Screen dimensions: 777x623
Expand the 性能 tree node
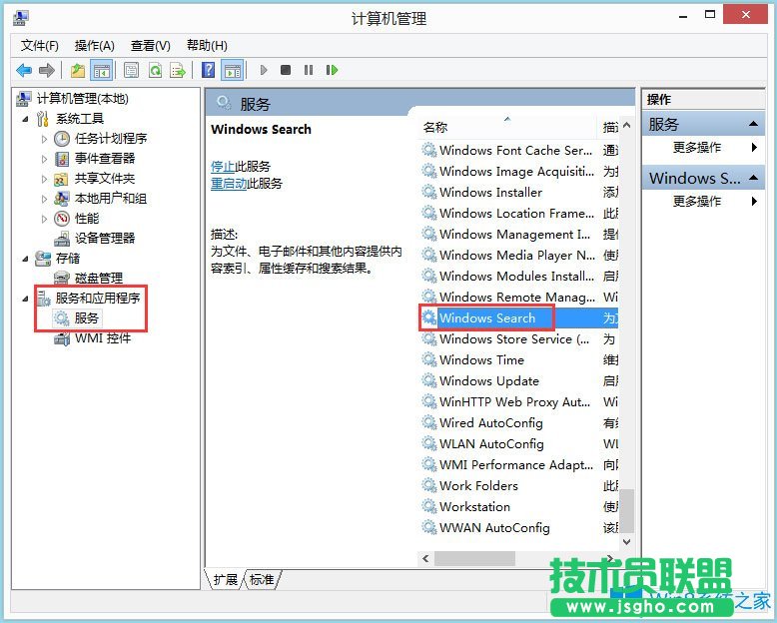(44, 219)
